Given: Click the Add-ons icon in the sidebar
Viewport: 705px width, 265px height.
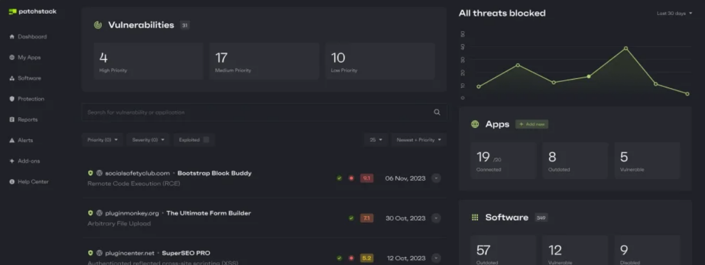Looking at the screenshot, I should tap(12, 161).
